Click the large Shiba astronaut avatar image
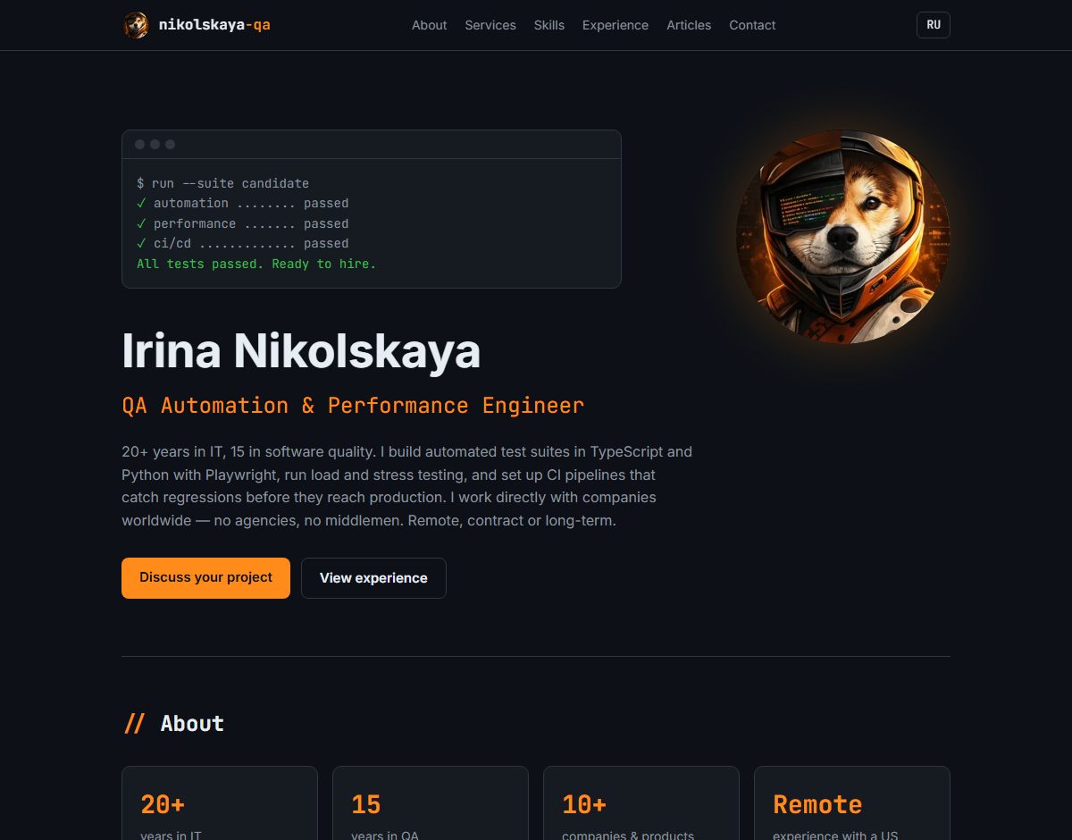The height and width of the screenshot is (840, 1072). tap(843, 237)
